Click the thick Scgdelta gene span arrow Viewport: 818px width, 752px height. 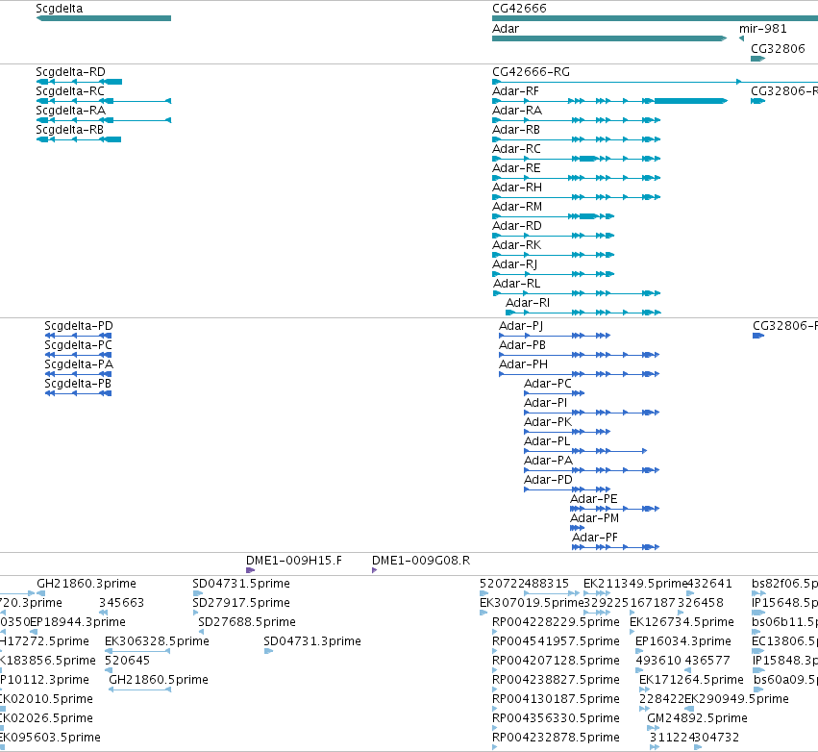pos(103,18)
